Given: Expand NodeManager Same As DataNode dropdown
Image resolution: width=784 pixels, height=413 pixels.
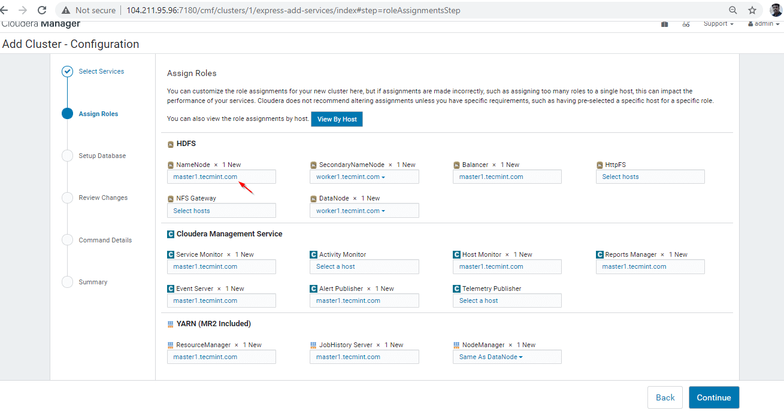Looking at the screenshot, I should coord(507,357).
